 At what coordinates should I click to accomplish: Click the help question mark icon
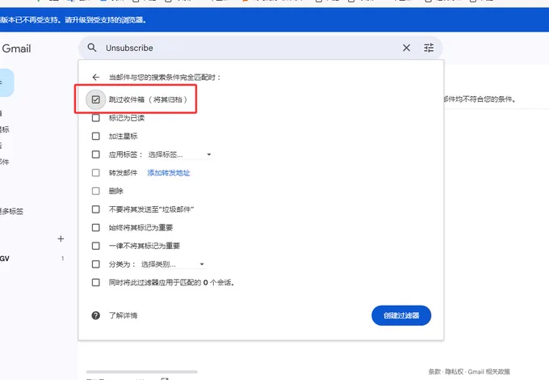pos(95,315)
